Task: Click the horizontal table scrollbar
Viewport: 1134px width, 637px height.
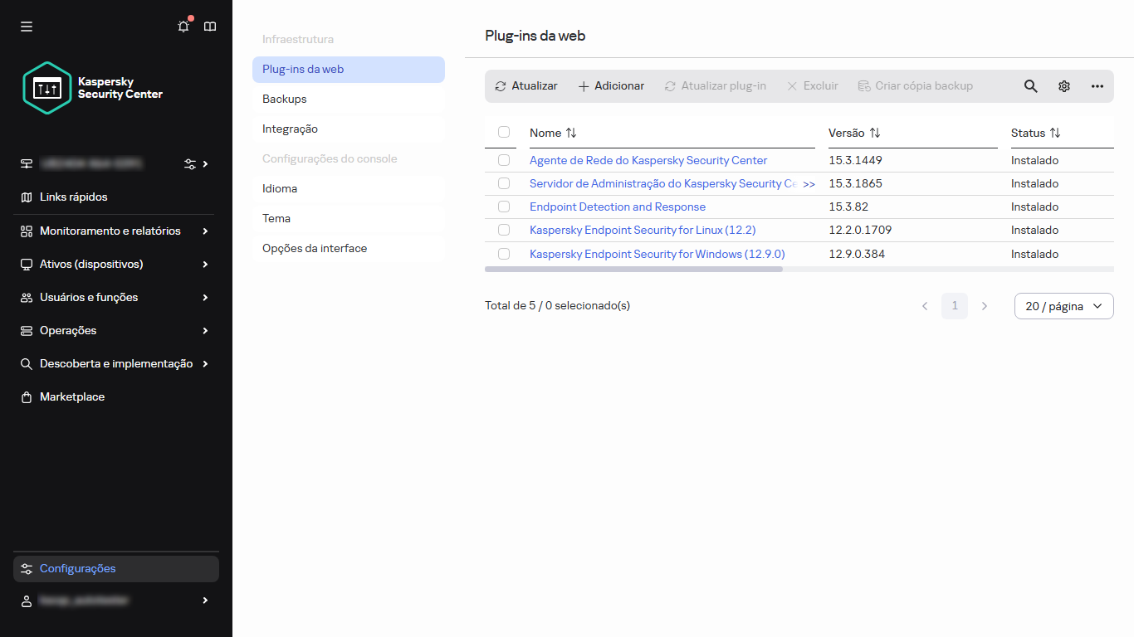Action: 633,270
